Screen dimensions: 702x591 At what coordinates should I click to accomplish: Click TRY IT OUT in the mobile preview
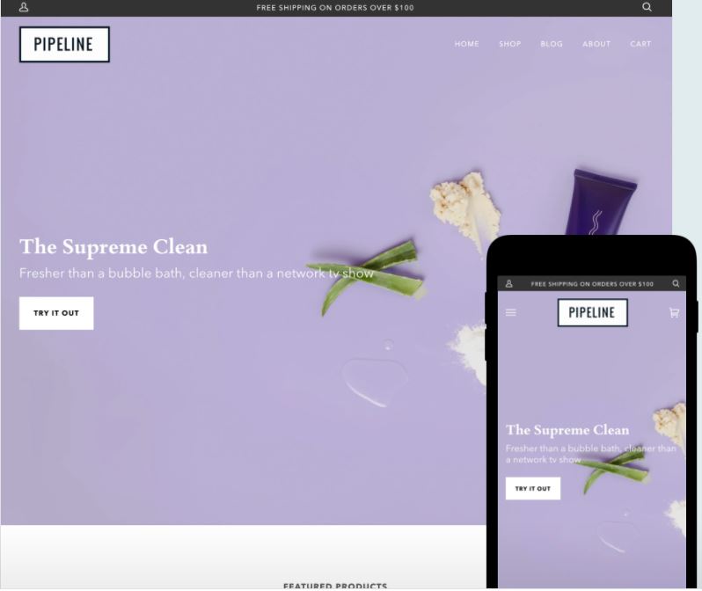click(533, 488)
